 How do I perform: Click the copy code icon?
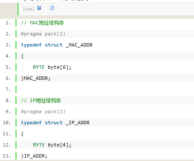[52, 8]
